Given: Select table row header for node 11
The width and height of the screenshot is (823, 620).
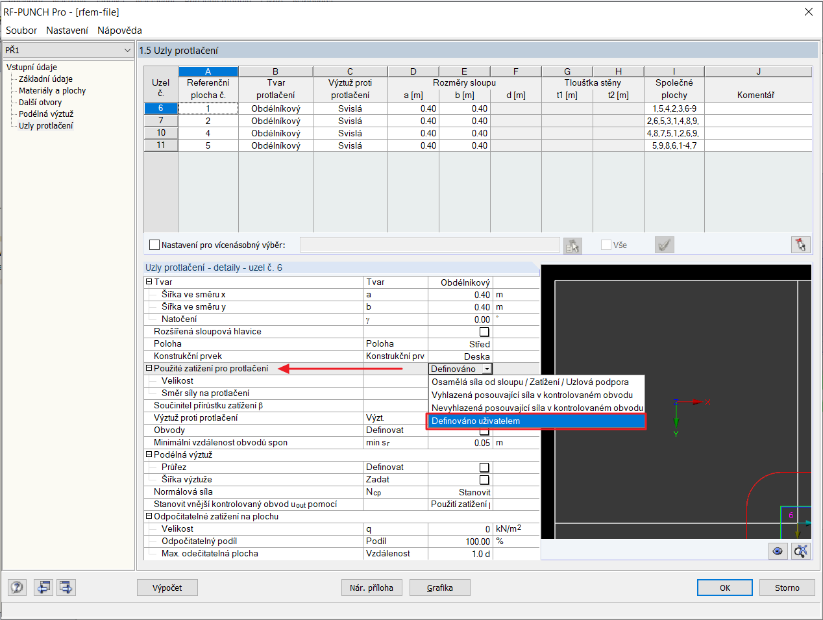Looking at the screenshot, I should click(x=161, y=145).
